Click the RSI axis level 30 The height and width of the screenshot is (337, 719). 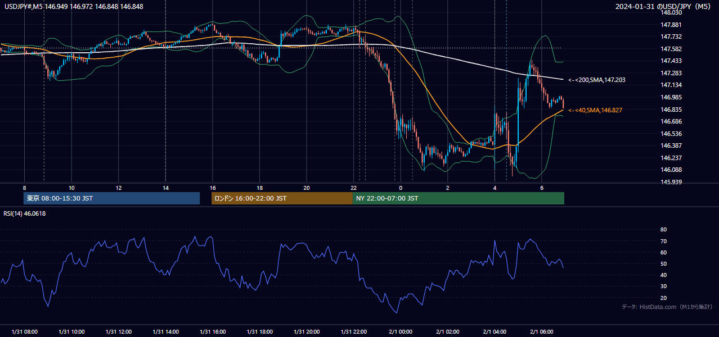click(663, 286)
